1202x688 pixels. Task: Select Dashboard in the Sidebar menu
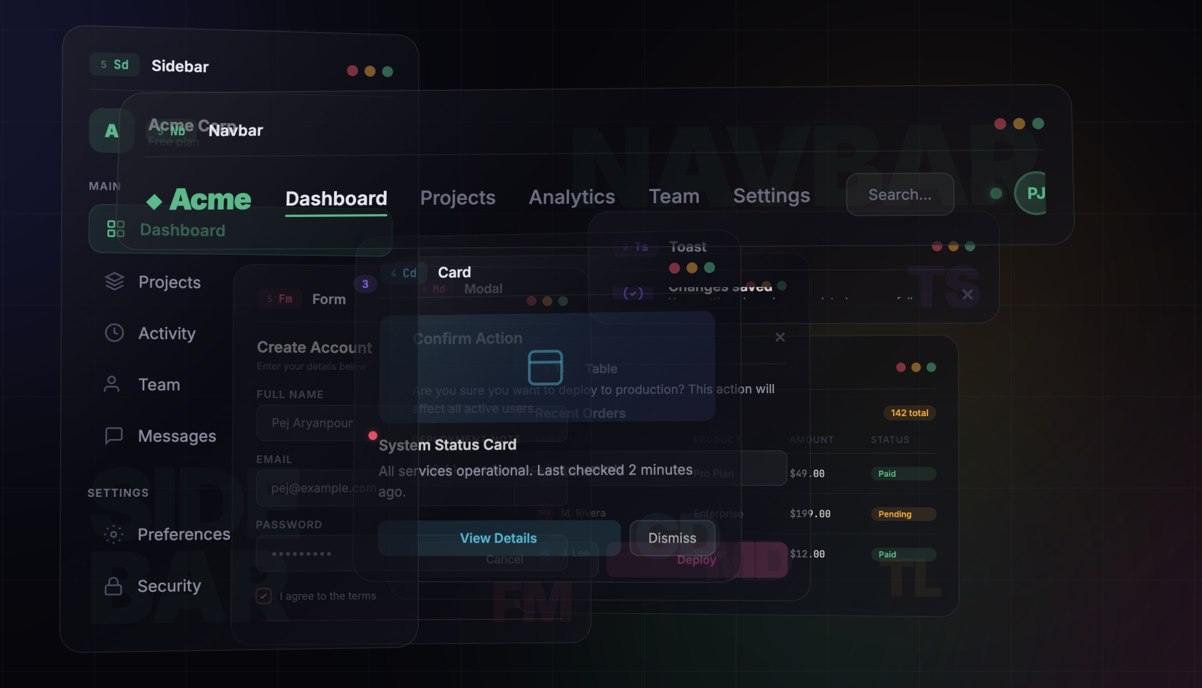241,230
